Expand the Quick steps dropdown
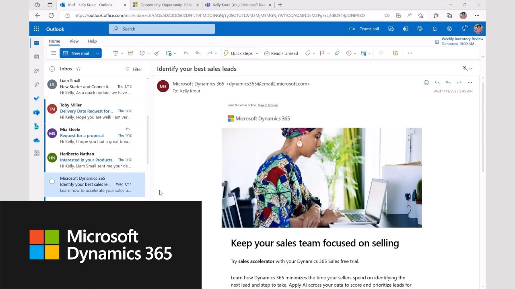 coord(257,53)
